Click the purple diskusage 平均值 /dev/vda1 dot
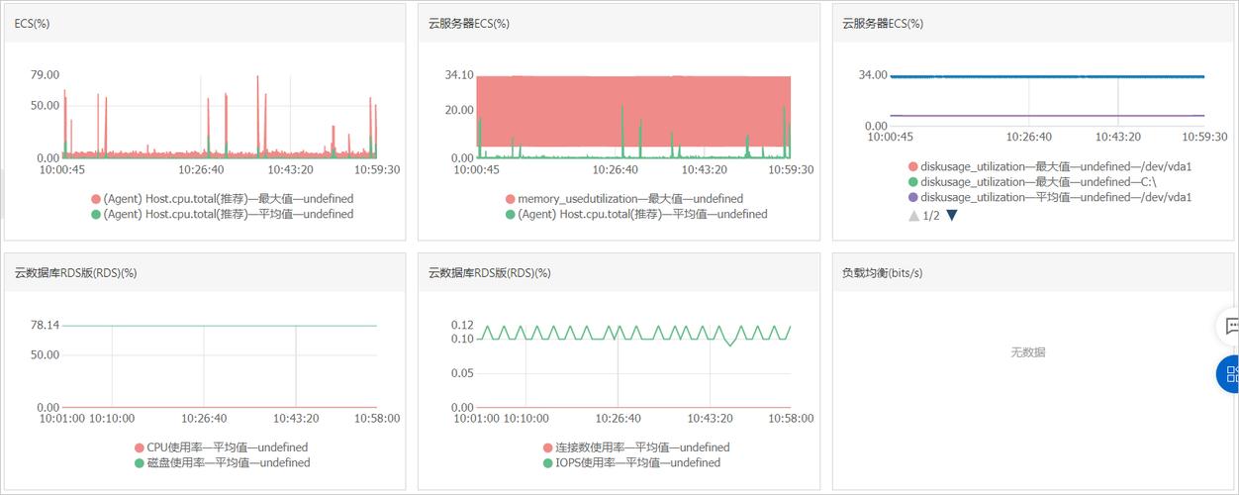 pos(912,197)
